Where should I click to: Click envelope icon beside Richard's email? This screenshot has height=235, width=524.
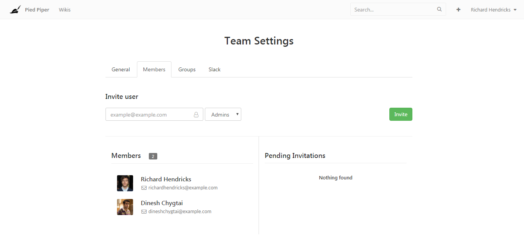144,188
